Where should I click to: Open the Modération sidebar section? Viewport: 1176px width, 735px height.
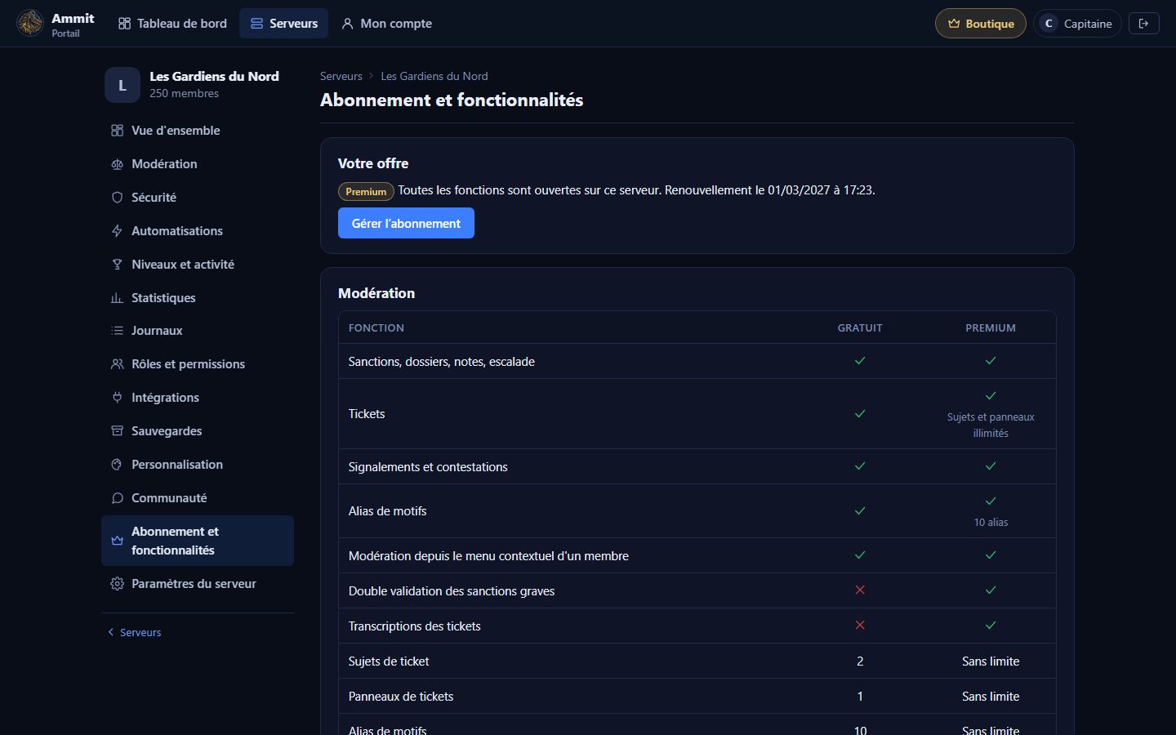point(198,164)
